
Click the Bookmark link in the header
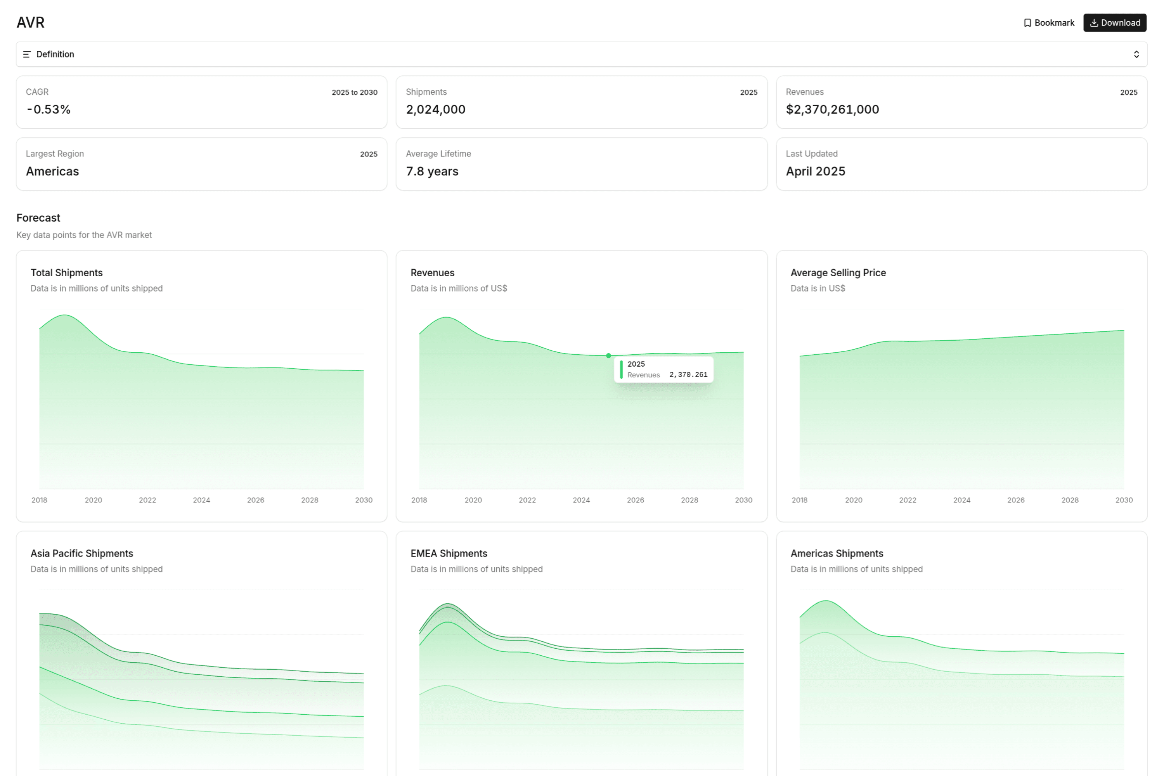[1048, 22]
